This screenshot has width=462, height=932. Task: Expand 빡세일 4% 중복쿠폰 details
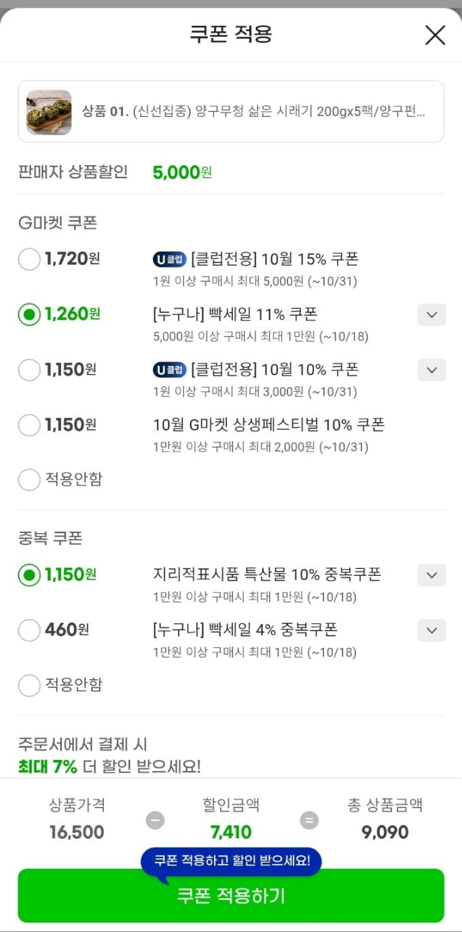[431, 630]
